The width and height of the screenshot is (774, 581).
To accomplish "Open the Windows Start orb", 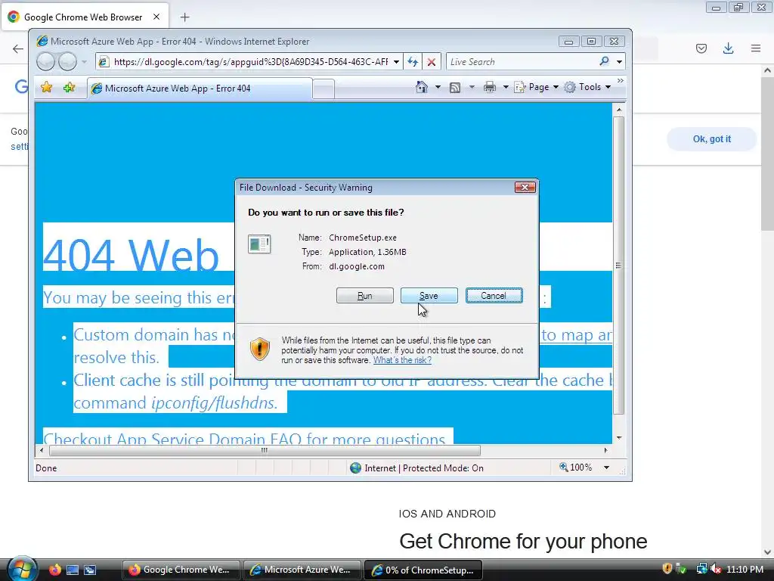I will tap(20, 569).
